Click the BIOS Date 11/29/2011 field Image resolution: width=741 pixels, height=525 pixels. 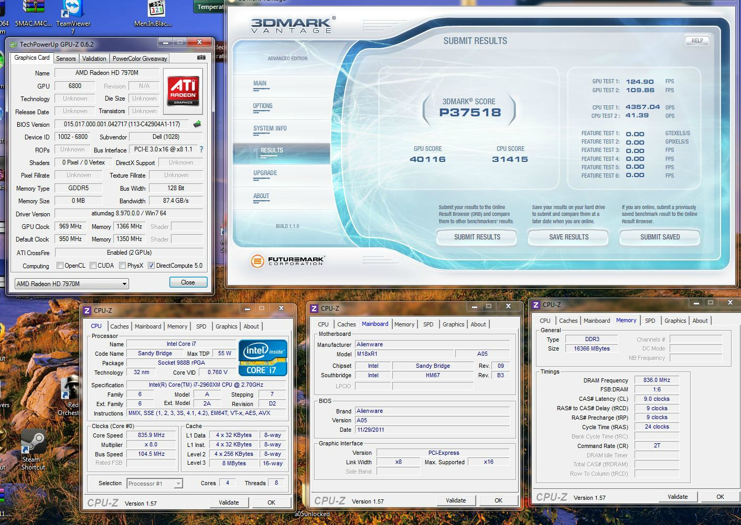click(432, 430)
